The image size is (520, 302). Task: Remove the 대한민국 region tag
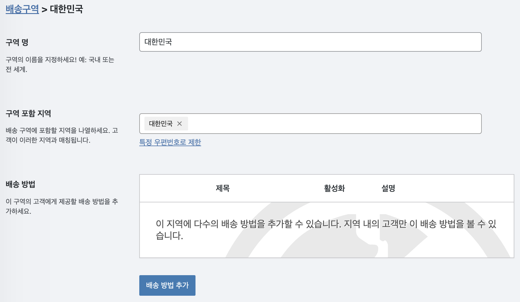coord(180,124)
